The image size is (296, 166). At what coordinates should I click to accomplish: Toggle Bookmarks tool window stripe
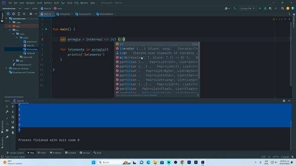tap(2, 127)
